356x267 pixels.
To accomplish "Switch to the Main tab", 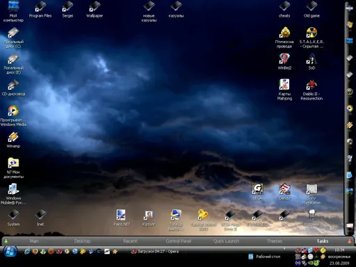I will click(x=34, y=241).
